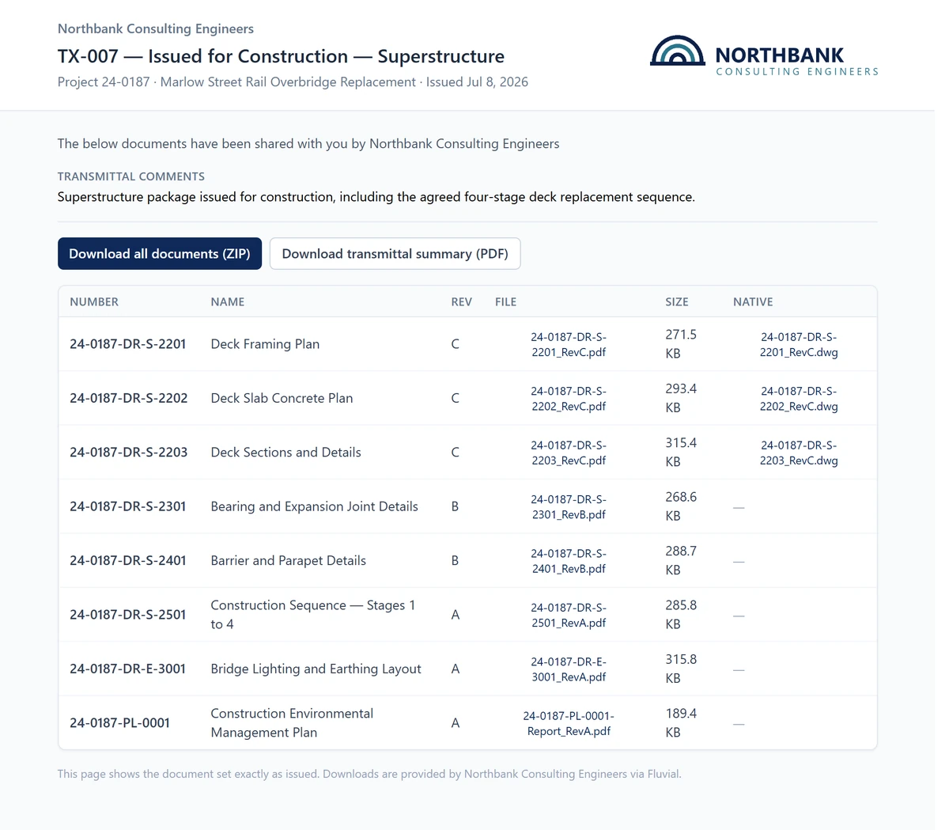Click Bridge Lighting and Earthing Layout
949x830 pixels.
316,669
